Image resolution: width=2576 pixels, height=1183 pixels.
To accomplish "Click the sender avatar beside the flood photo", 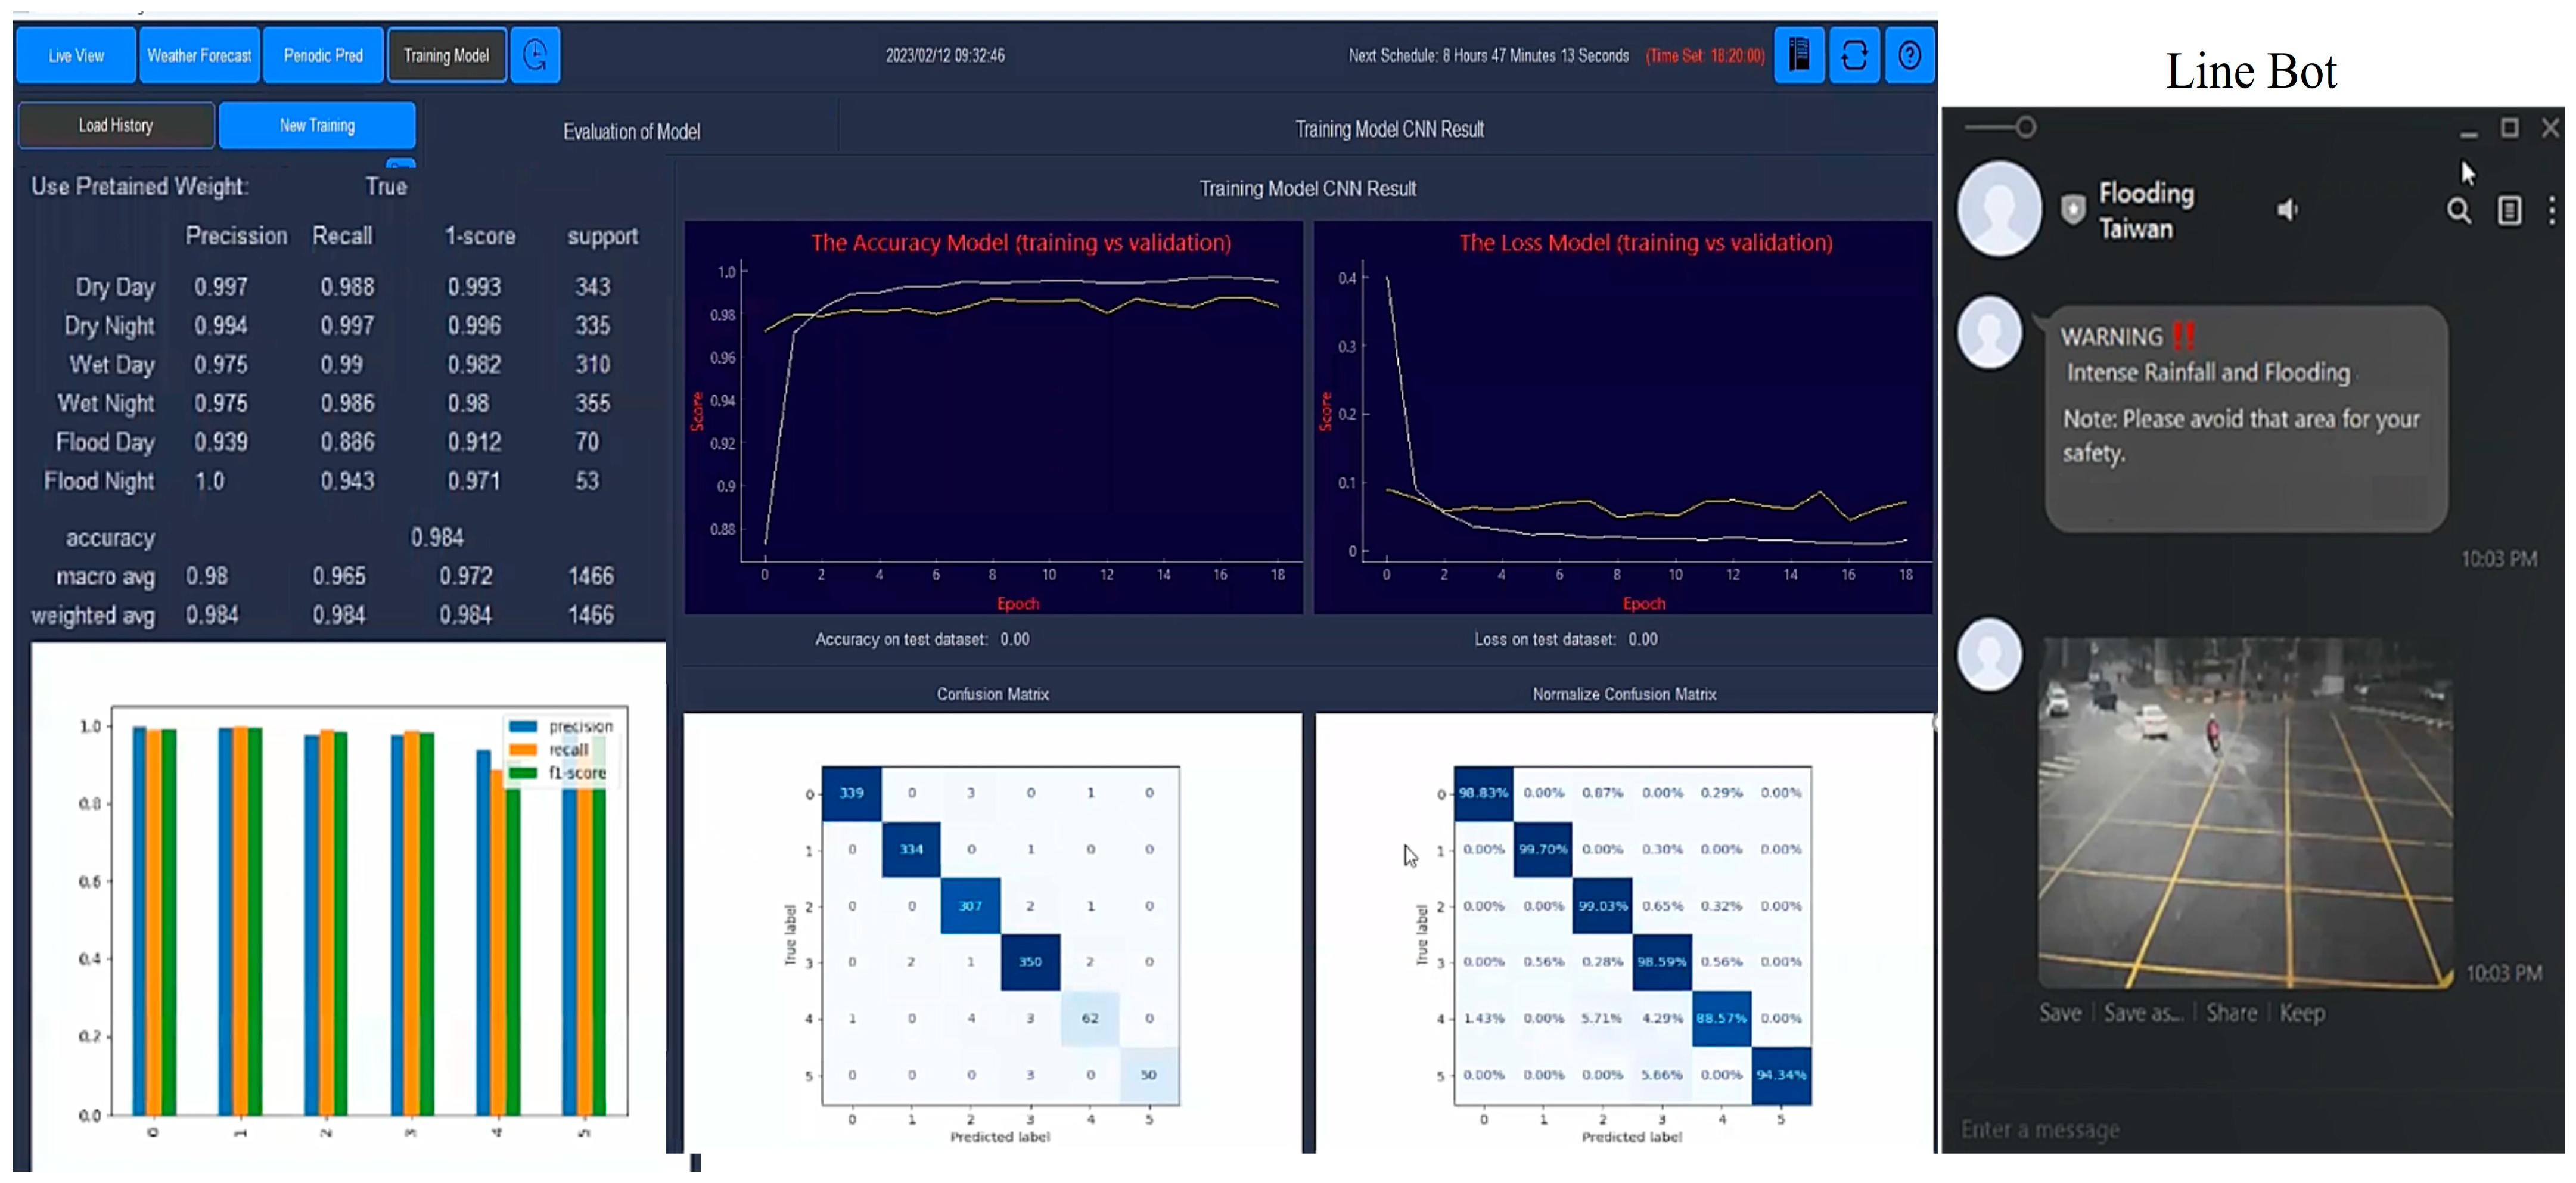I will pos(1989,654).
